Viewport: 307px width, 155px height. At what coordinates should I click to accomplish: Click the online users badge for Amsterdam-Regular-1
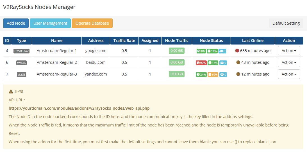223,51
